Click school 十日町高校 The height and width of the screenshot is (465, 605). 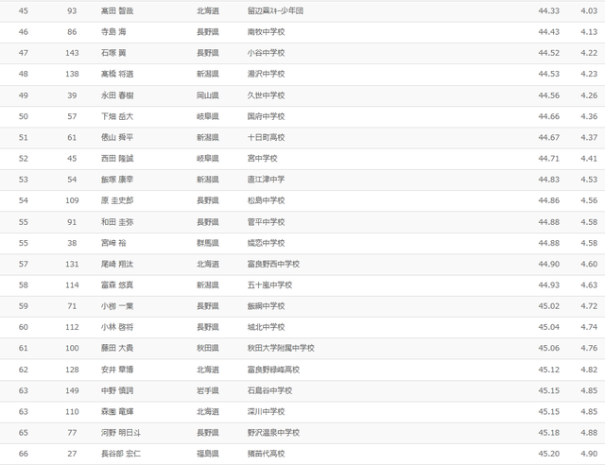click(267, 137)
